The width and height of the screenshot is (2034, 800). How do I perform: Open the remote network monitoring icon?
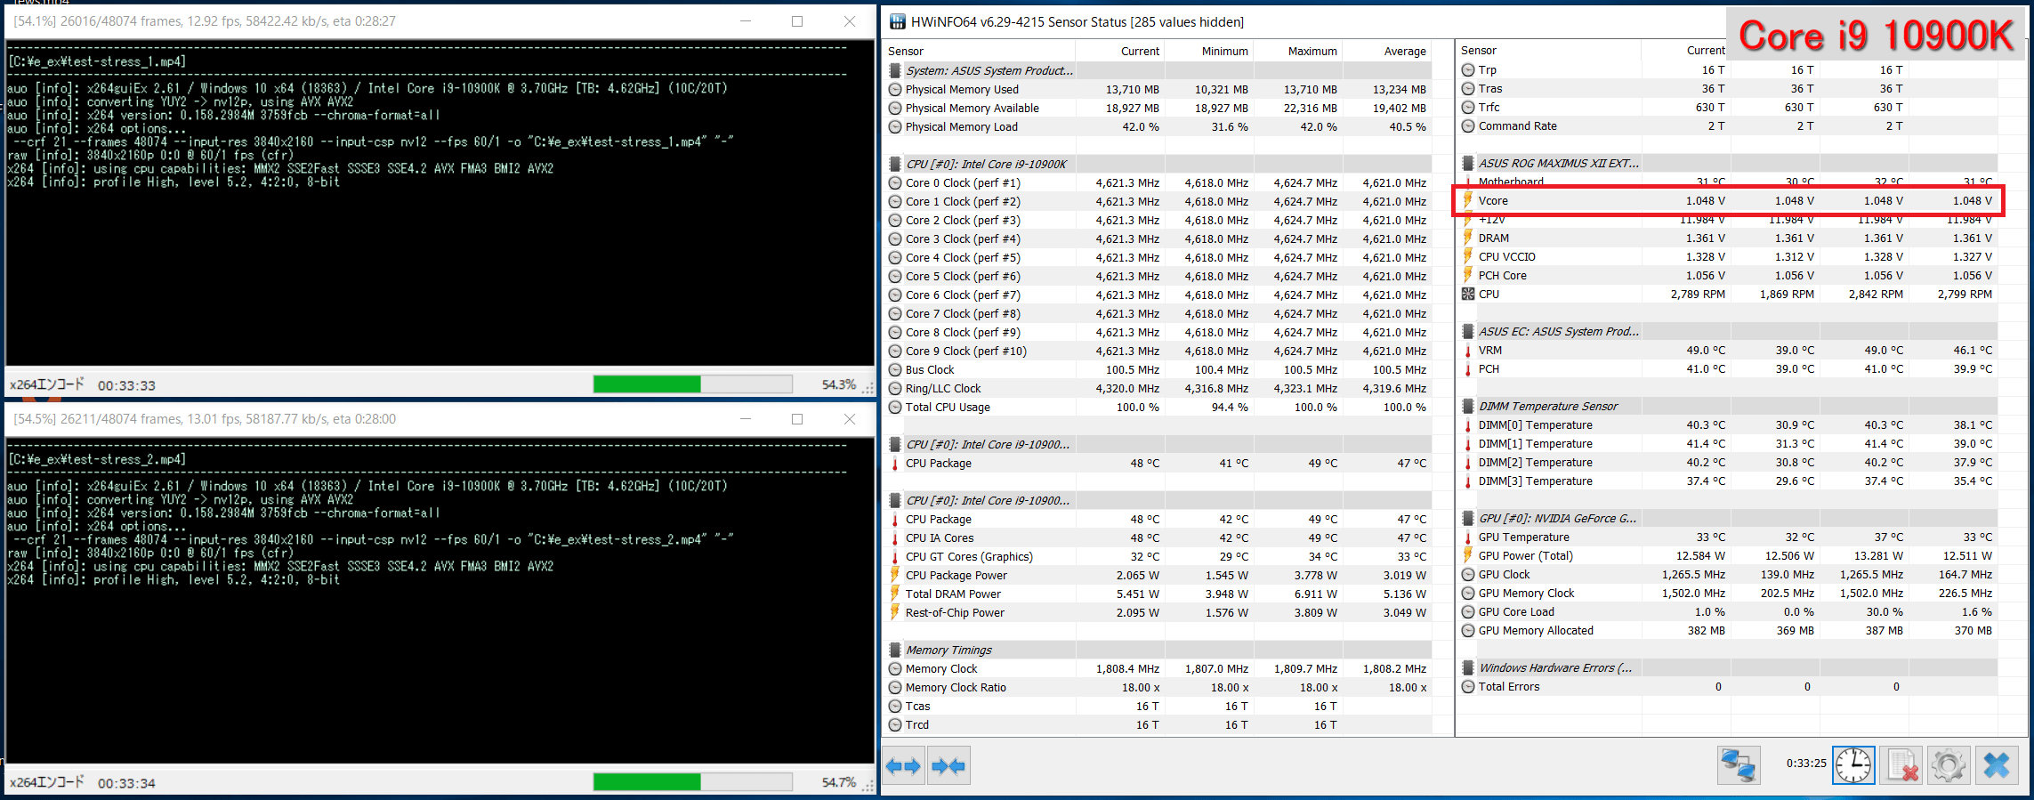click(x=1738, y=765)
